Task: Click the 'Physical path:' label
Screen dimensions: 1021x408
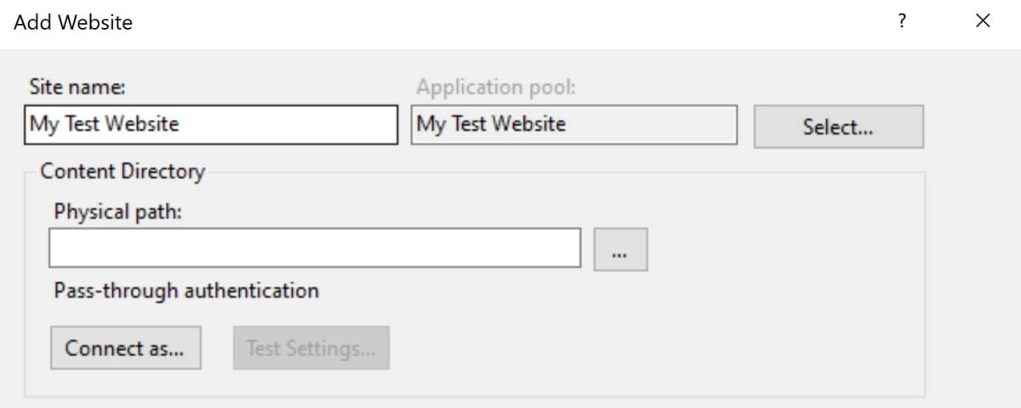Action: tap(117, 212)
